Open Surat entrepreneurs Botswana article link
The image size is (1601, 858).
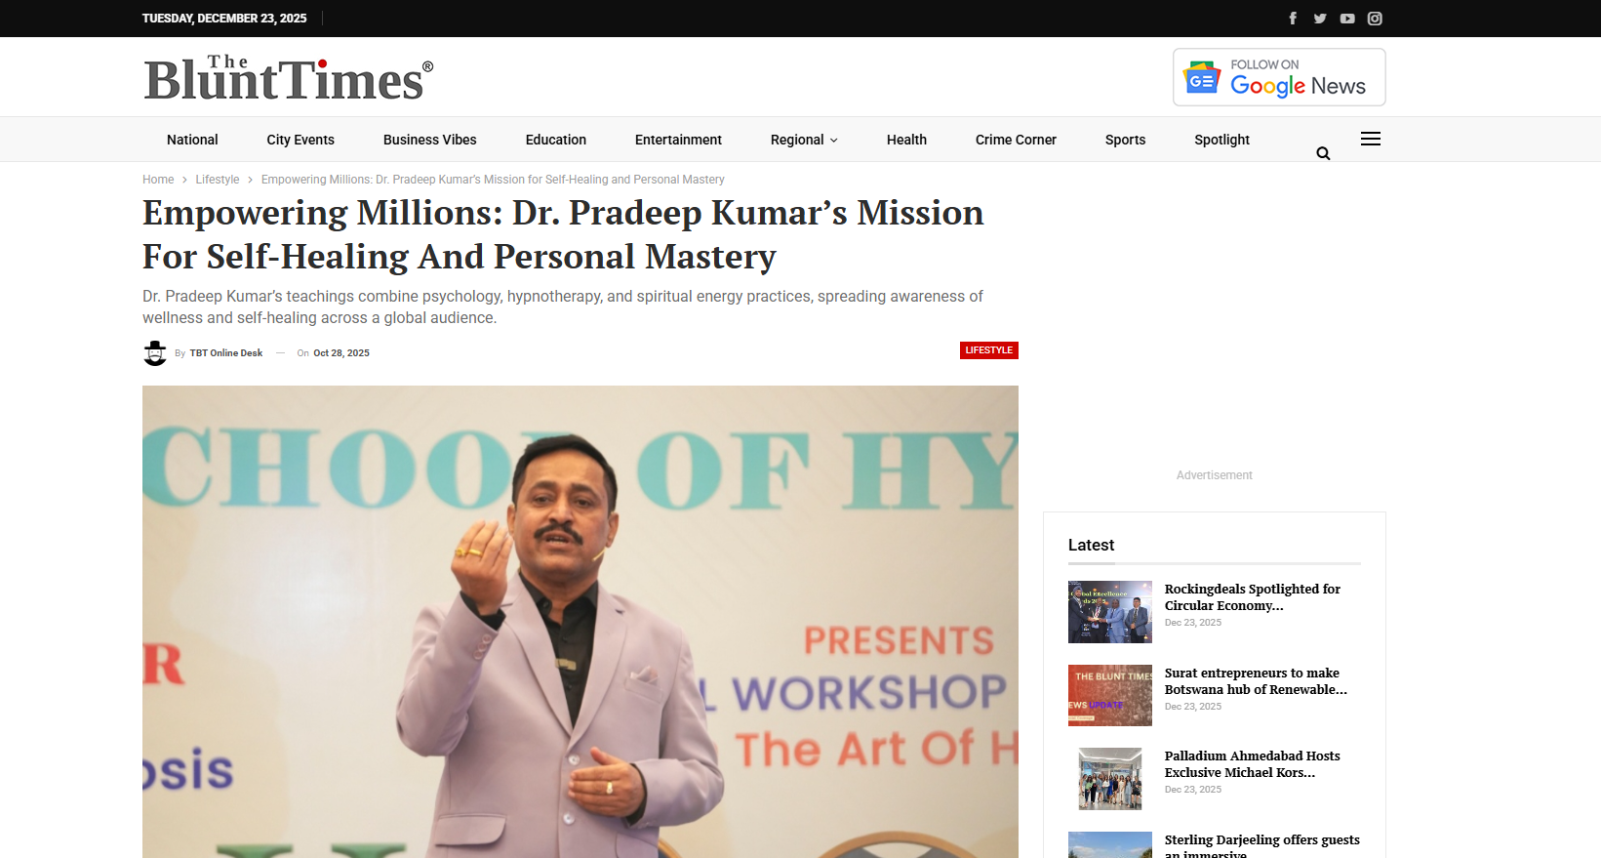click(x=1256, y=681)
